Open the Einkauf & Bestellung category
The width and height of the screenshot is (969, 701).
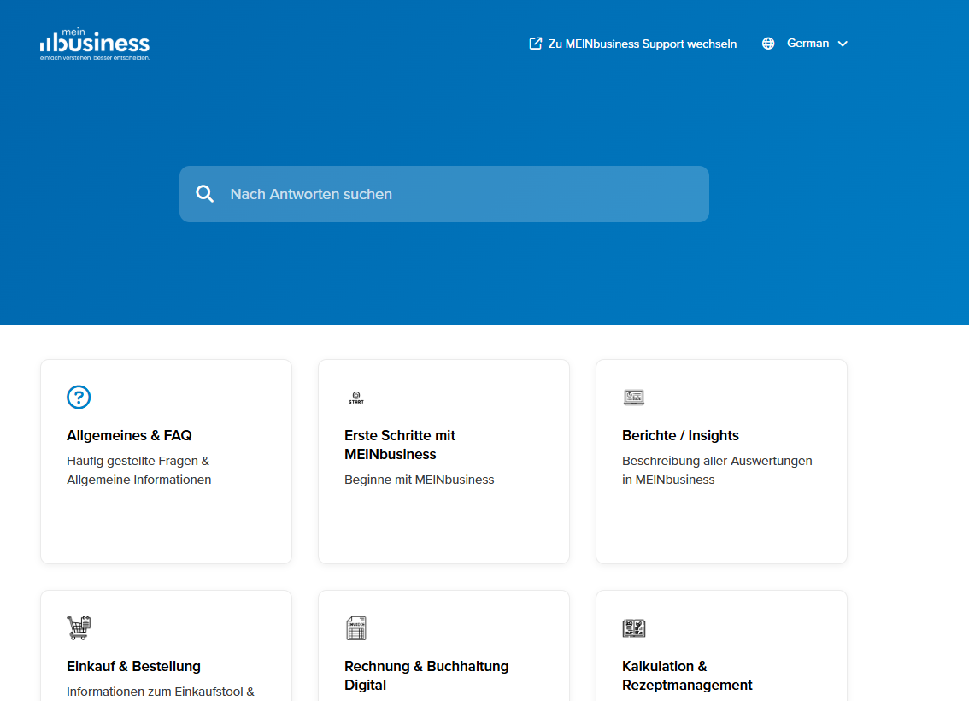[x=167, y=645]
